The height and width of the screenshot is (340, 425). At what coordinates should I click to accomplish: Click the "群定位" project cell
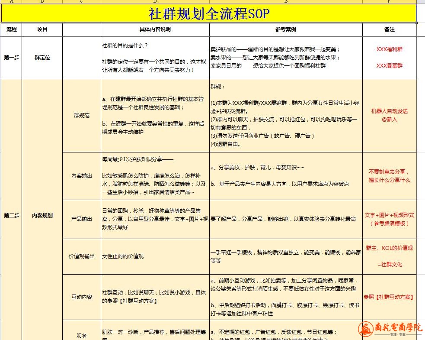[x=42, y=58]
